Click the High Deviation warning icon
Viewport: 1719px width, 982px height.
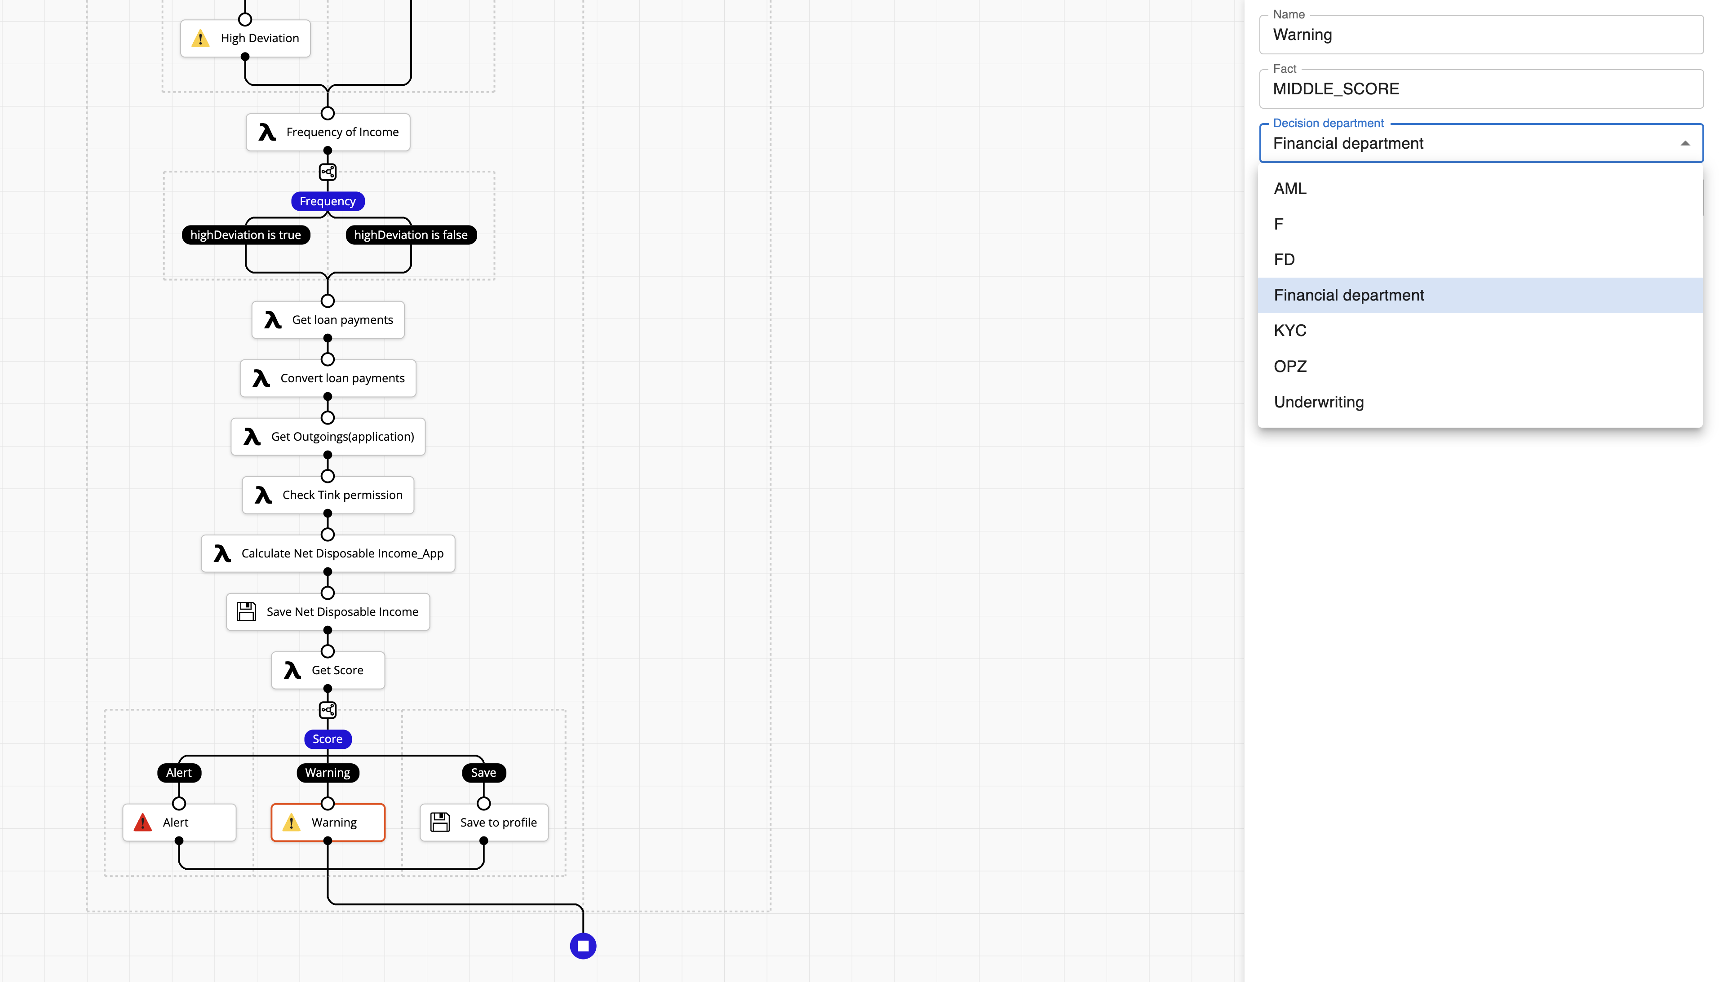pyautogui.click(x=200, y=39)
